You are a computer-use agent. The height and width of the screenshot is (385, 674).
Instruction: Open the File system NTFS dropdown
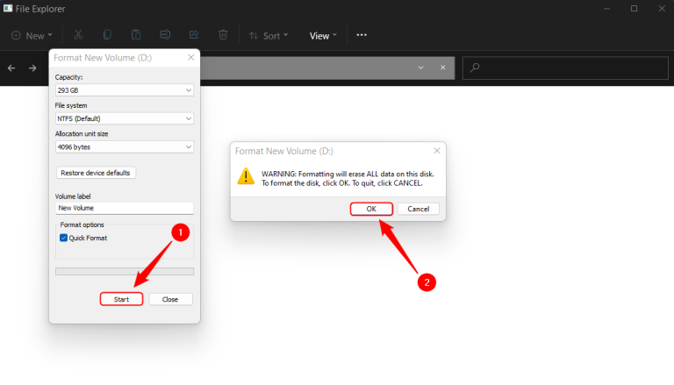click(x=124, y=118)
